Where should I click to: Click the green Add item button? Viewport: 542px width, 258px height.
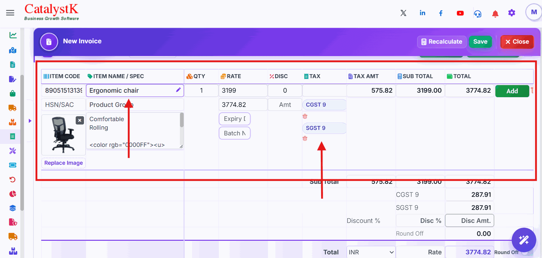click(x=512, y=91)
